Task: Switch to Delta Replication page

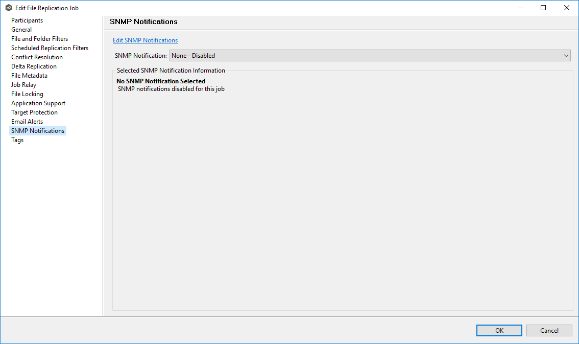Action: pyautogui.click(x=34, y=66)
